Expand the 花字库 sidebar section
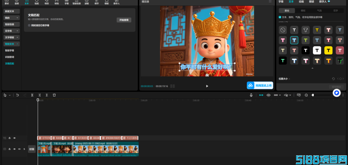 coord(12,31)
